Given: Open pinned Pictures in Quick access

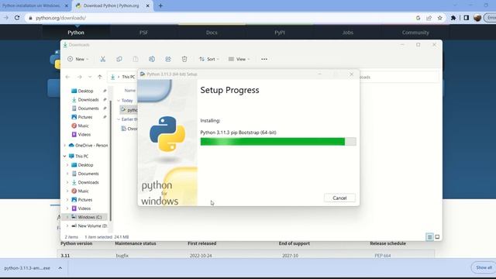Looking at the screenshot, I should click(85, 117).
